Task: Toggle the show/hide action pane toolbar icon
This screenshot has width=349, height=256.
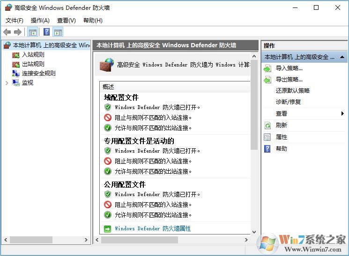Action: [58, 32]
